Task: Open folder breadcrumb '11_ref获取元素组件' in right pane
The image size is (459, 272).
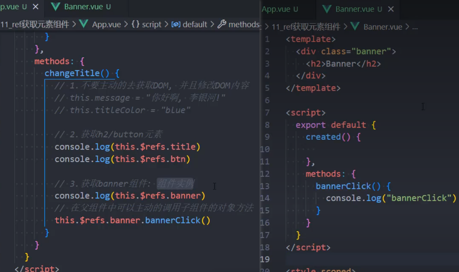Action: tap(306, 27)
